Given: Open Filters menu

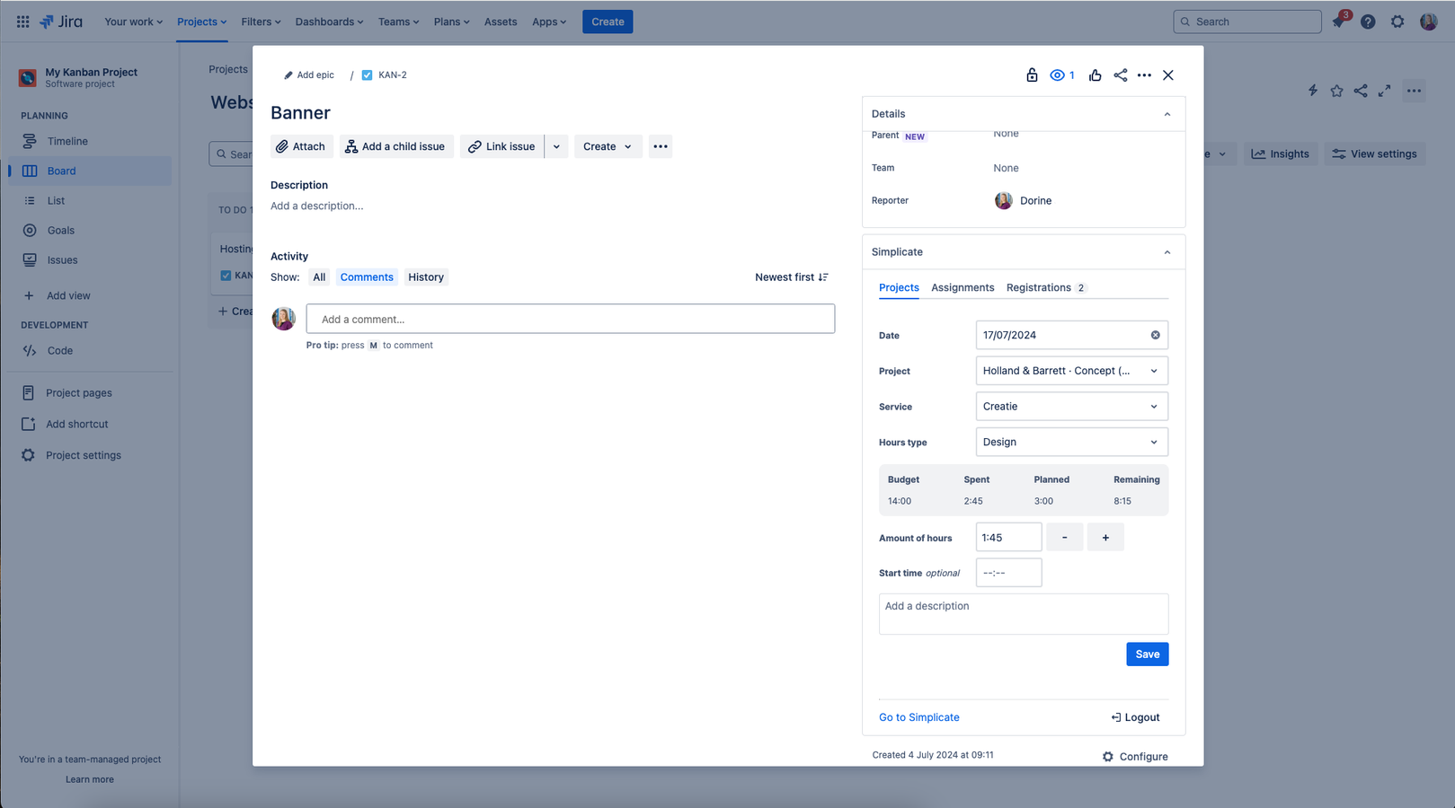Looking at the screenshot, I should coord(262,22).
